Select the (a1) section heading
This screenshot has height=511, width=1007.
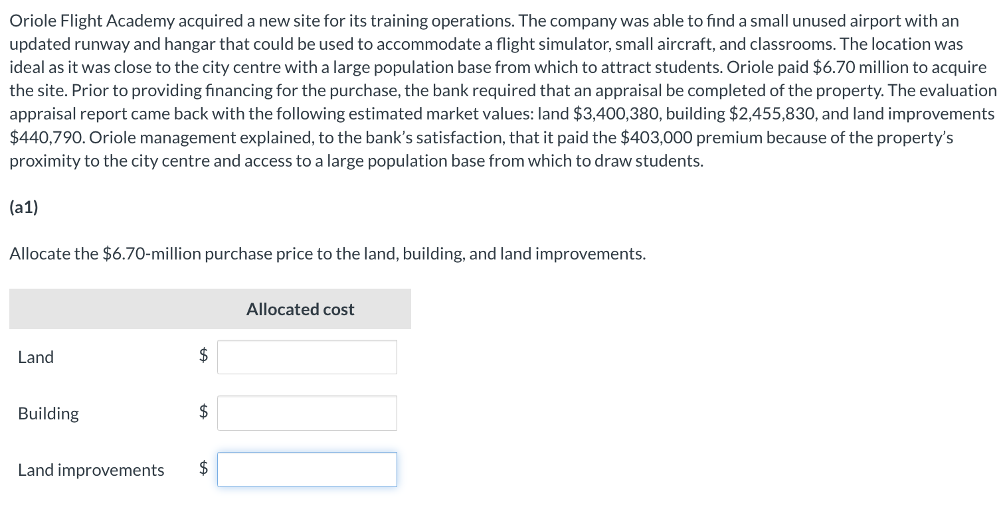[x=23, y=206]
